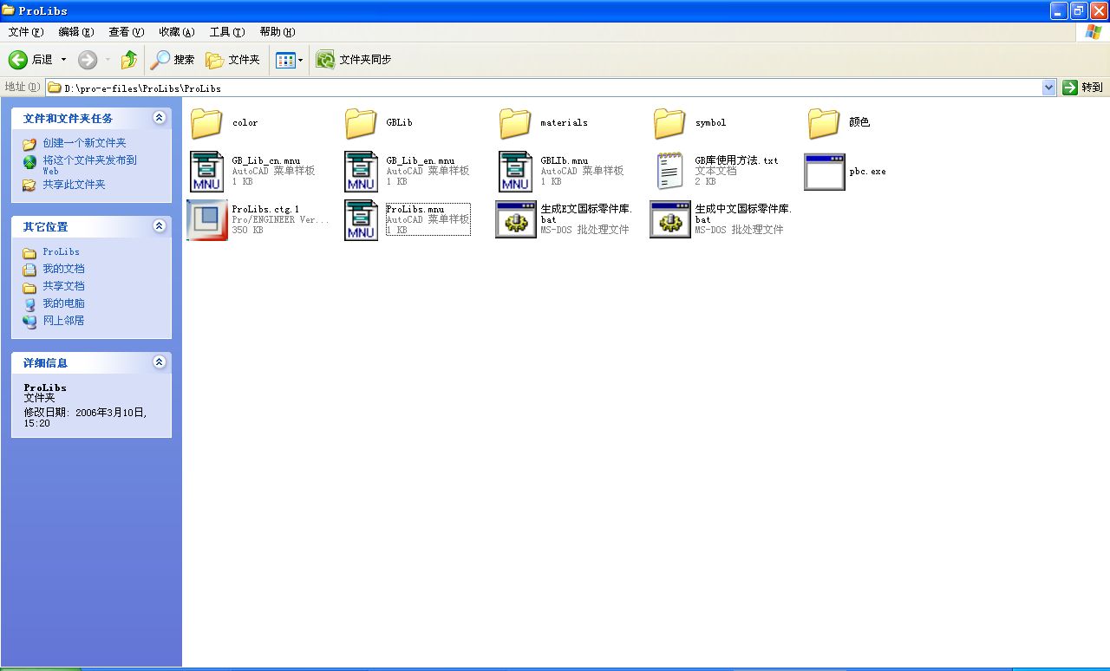
Task: Click the ProLibs.ctg.1 file name
Action: pyautogui.click(x=265, y=210)
